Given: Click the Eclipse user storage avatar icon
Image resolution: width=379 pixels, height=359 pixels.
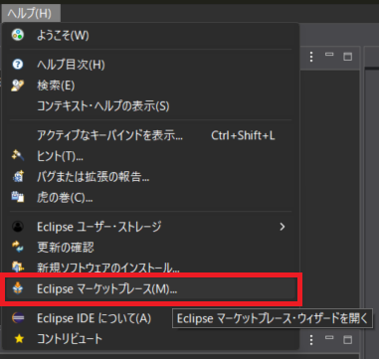Looking at the screenshot, I should [18, 227].
